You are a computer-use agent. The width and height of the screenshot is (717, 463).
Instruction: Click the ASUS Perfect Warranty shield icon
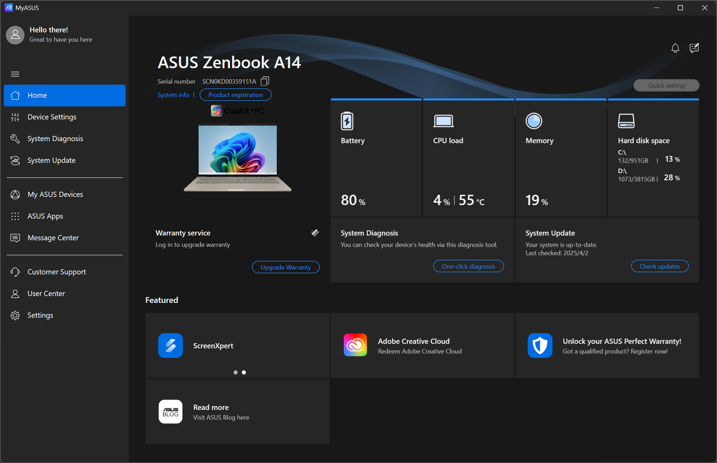tap(540, 345)
